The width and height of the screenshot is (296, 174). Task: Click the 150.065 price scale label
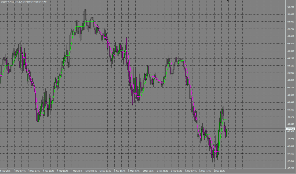pyautogui.click(x=290, y=14)
